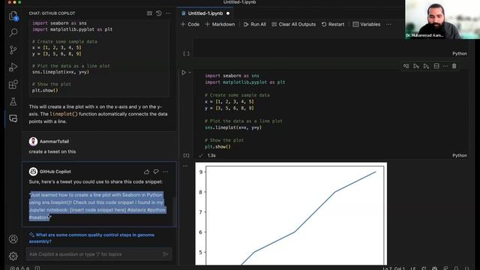Open the Chat view in activity bar
Image resolution: width=480 pixels, height=270 pixels.
click(13, 118)
